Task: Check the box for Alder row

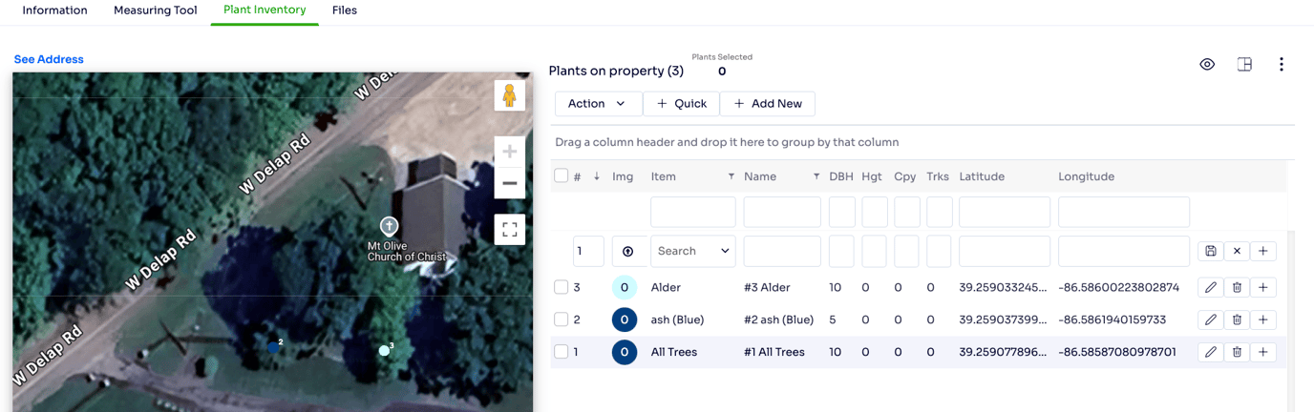Action: 562,287
